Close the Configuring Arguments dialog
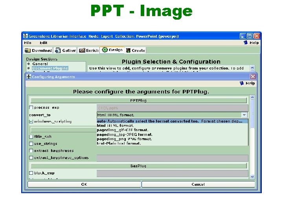The image size is (283, 212). 253,77
